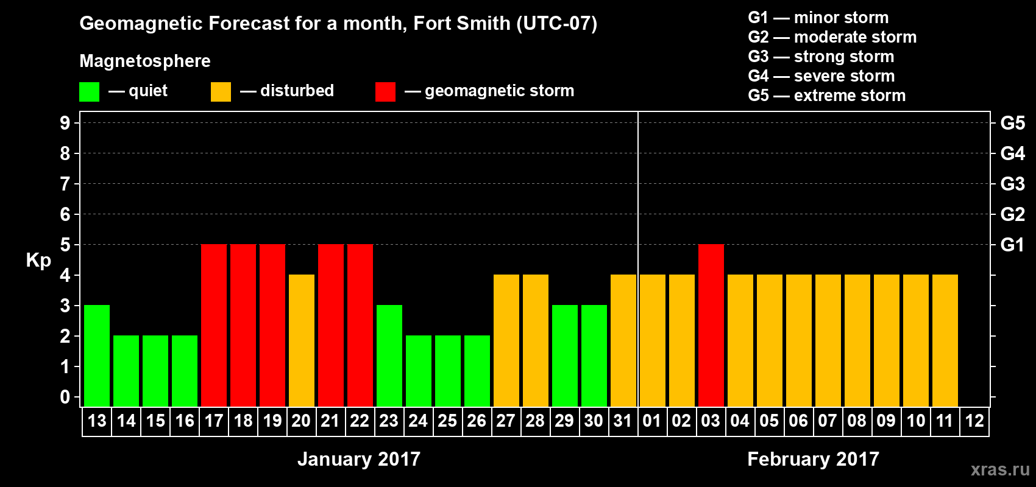
Task: Click the green quiet legend swatch
Action: click(89, 92)
